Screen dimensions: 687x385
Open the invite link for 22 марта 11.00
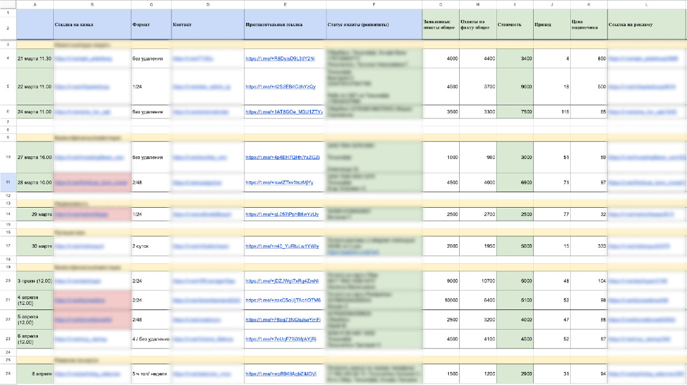coord(281,86)
